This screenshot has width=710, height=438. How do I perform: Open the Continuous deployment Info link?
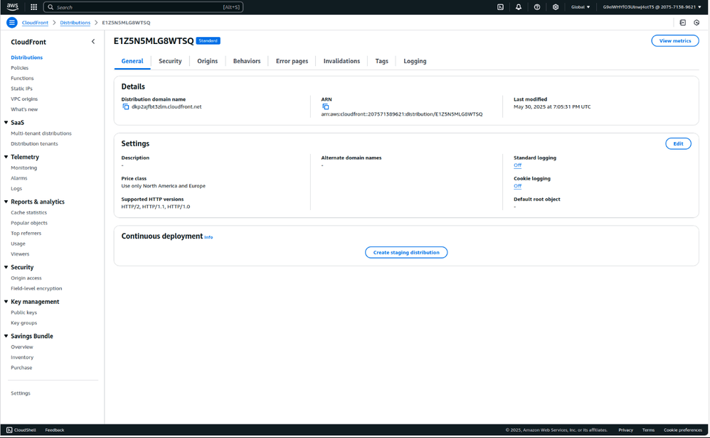(x=208, y=237)
